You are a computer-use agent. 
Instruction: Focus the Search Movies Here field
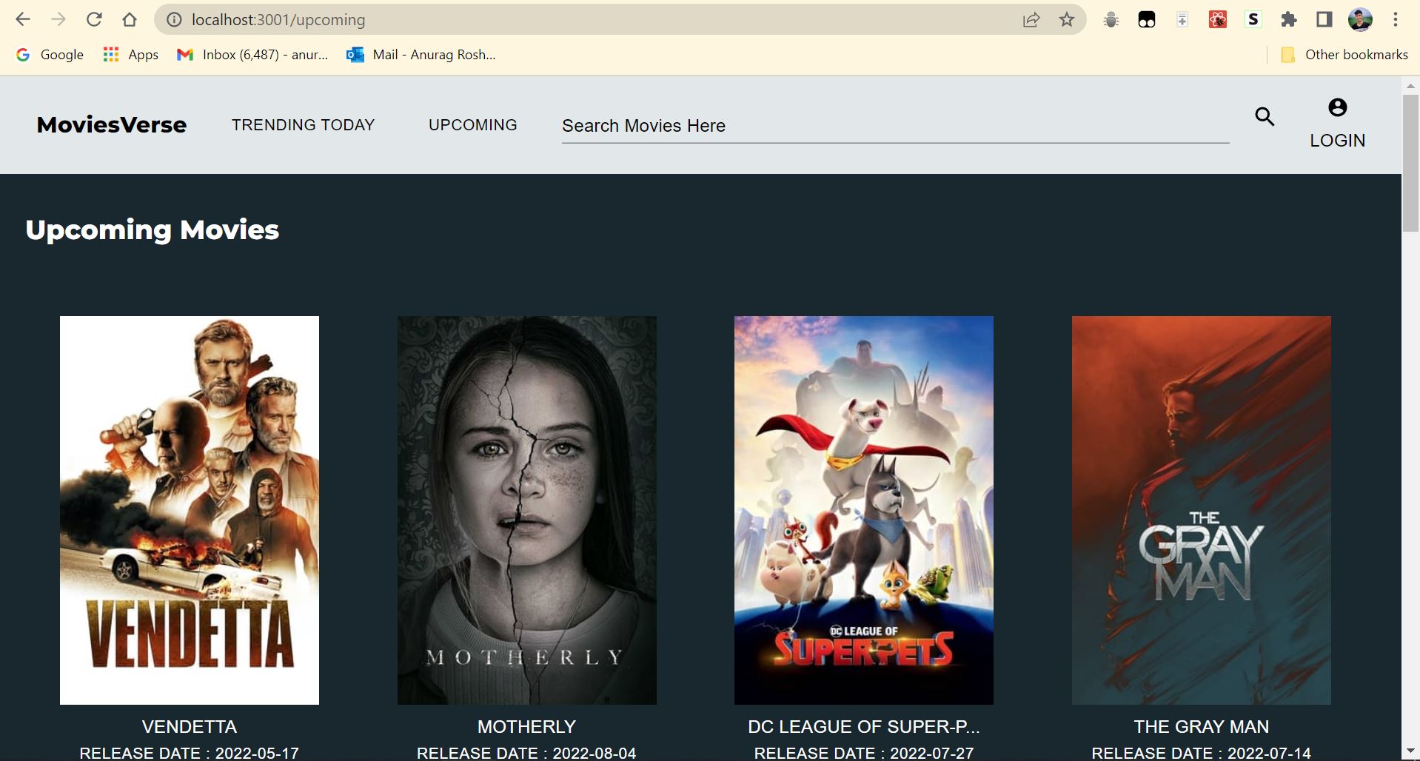pos(895,126)
